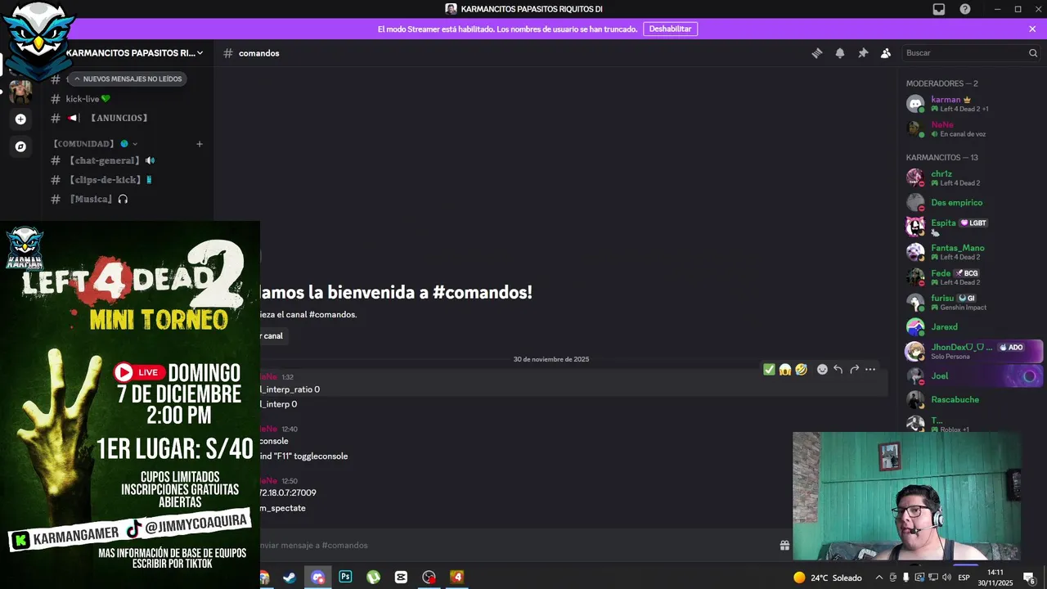Open Discover servers compass icon
Screen dimensions: 1047x589
click(x=20, y=146)
